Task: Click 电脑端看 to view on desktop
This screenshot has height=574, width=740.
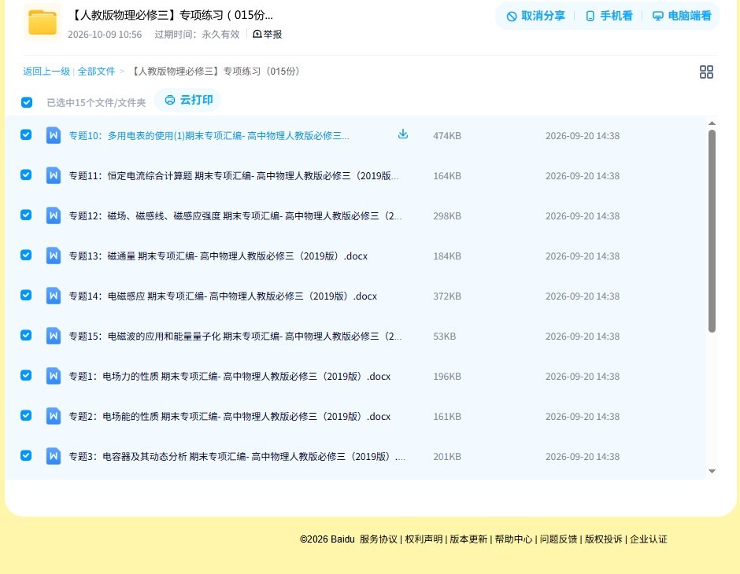Action: pos(682,16)
